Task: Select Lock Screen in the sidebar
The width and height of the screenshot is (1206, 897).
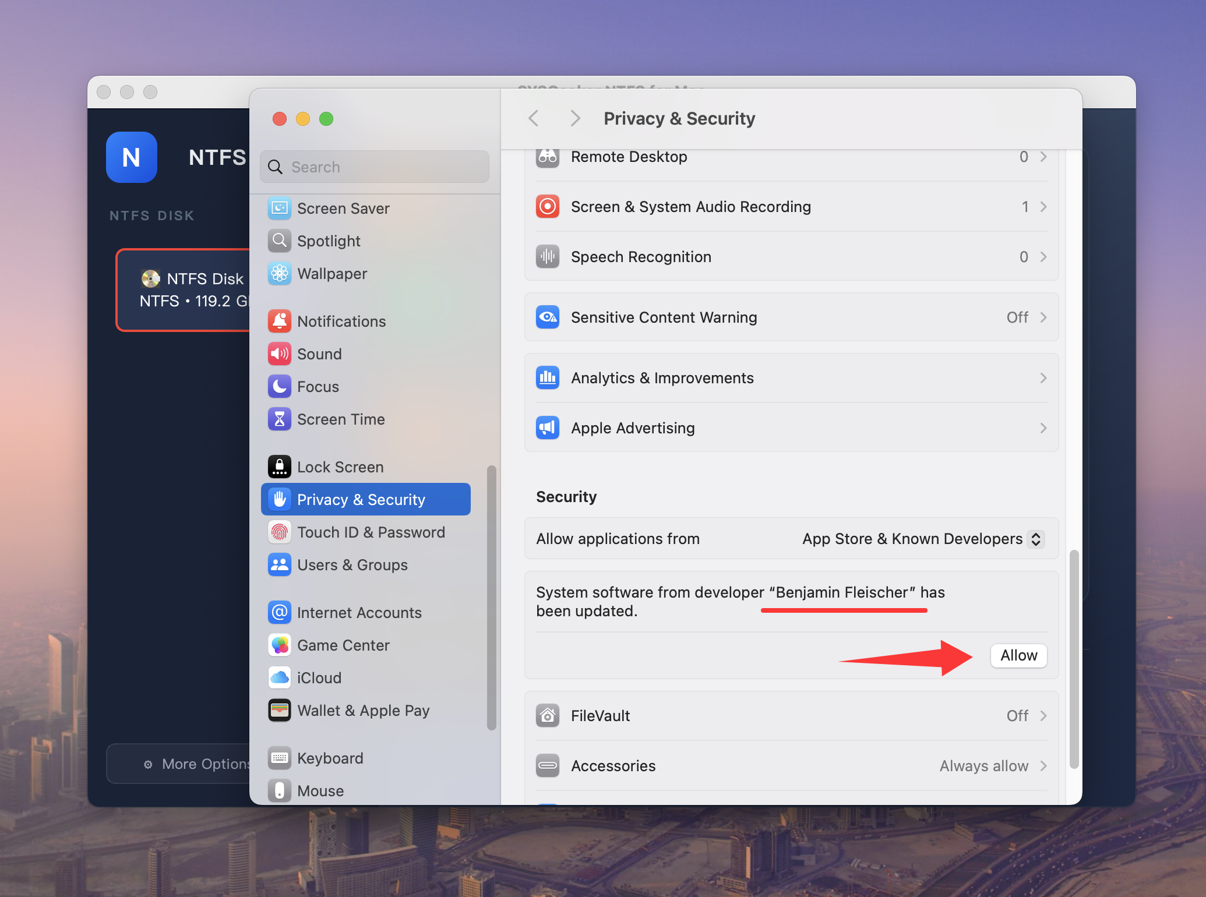Action: coord(340,467)
